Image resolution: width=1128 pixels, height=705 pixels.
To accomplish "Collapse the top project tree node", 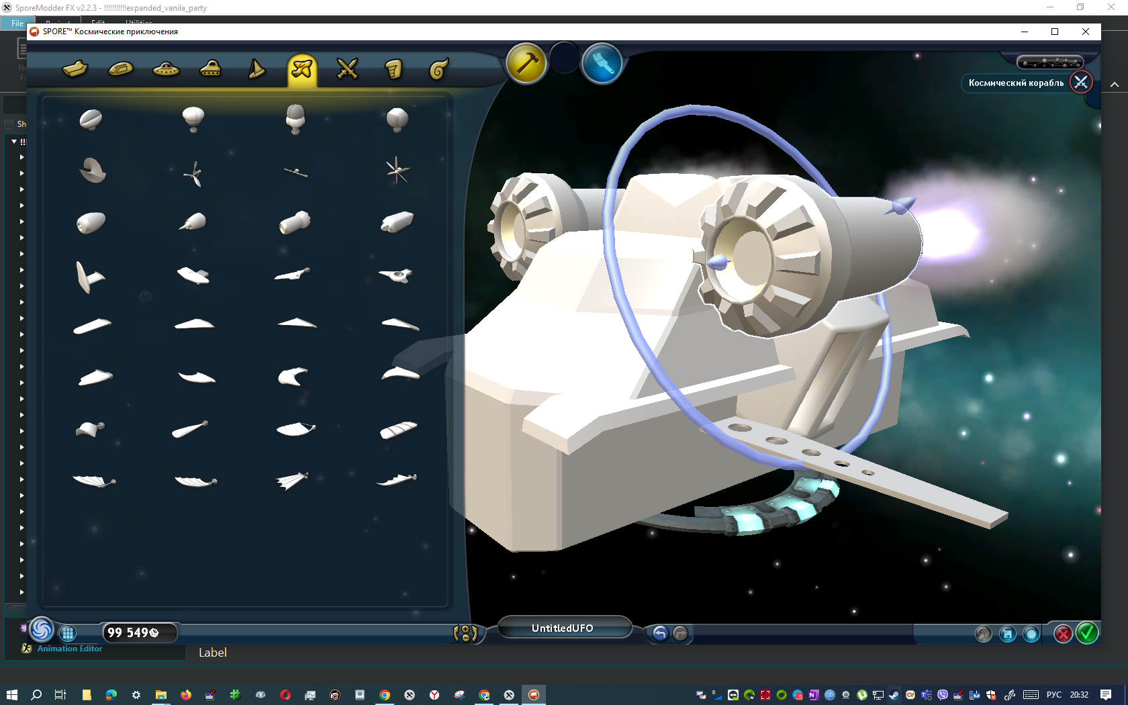I will [x=14, y=142].
